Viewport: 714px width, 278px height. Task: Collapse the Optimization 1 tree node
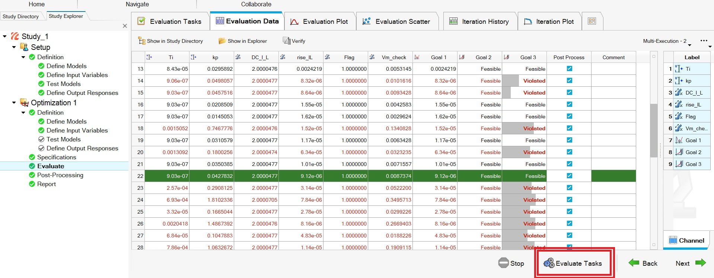(x=14, y=103)
